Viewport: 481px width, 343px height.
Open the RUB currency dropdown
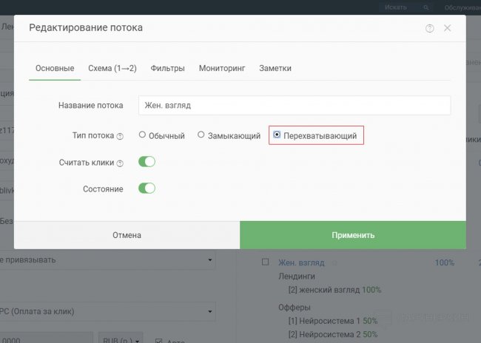(x=121, y=340)
